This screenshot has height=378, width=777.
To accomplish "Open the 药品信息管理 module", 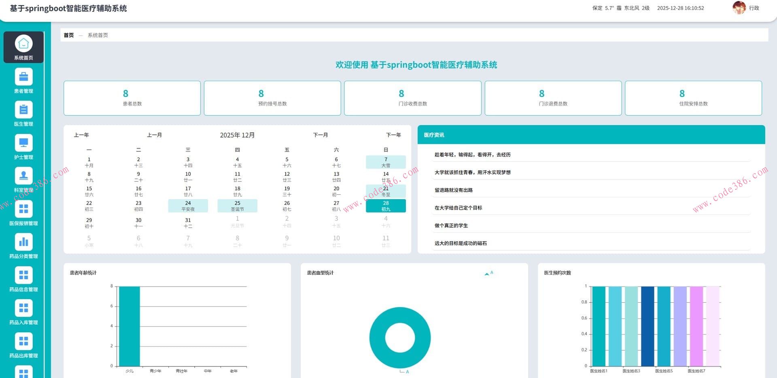I will tap(23, 279).
